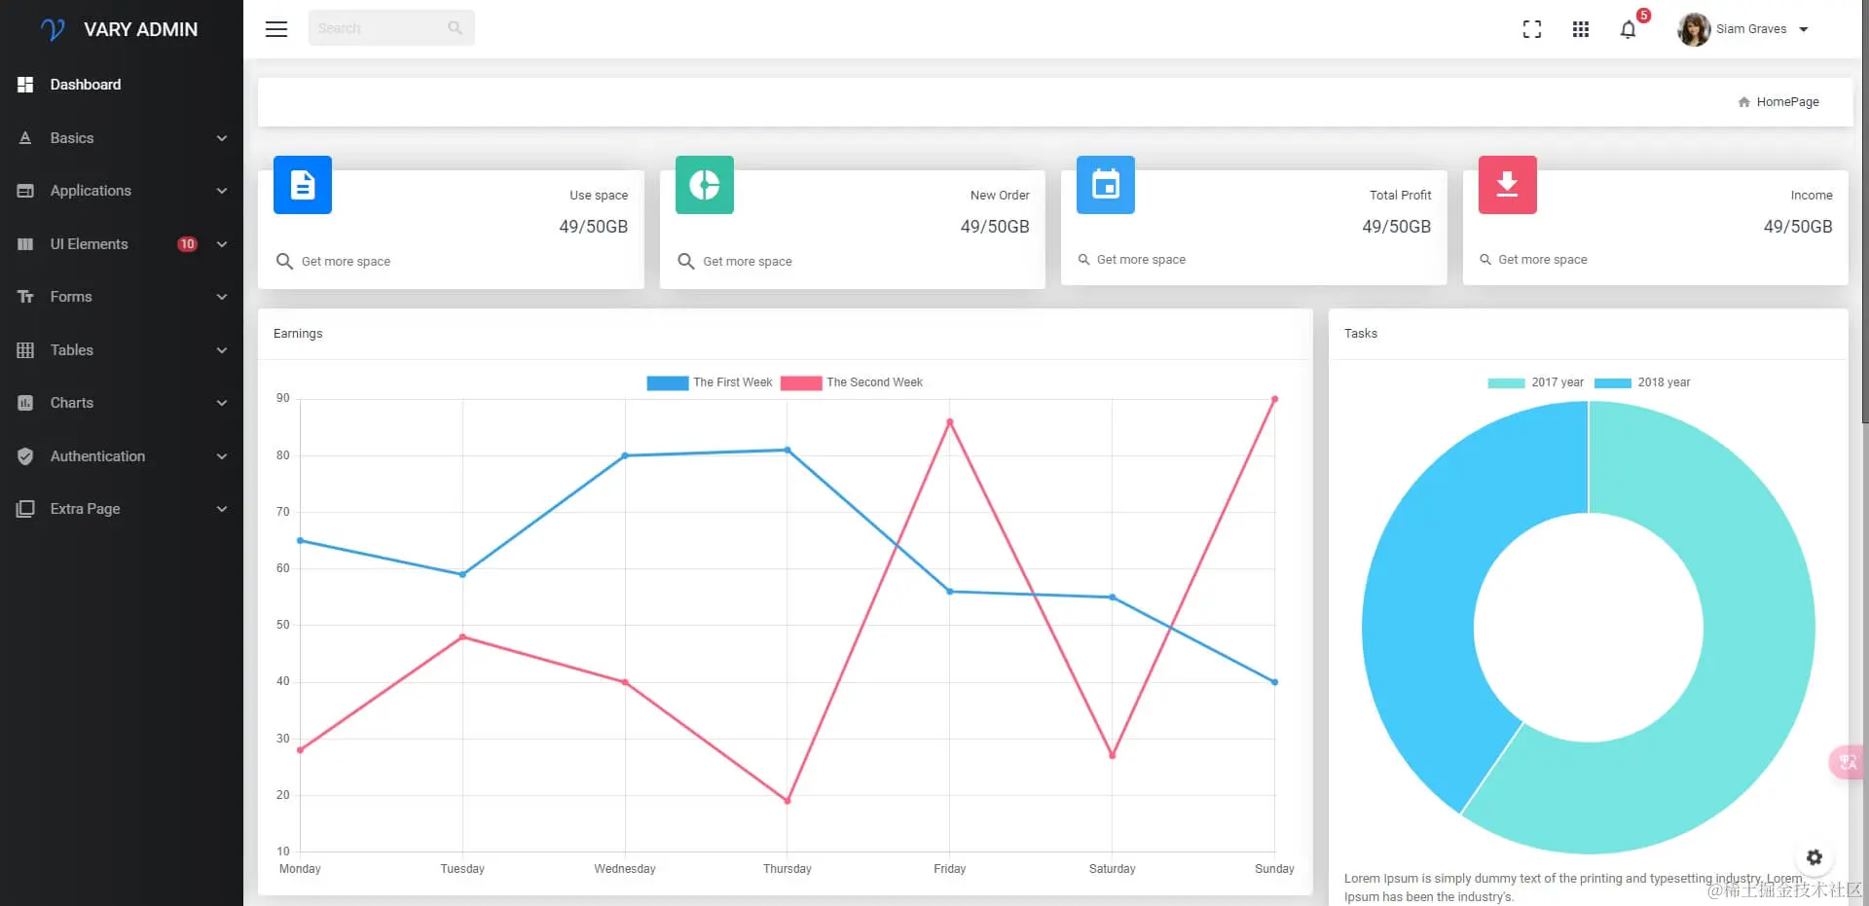This screenshot has width=1869, height=906.
Task: Click the HomePage breadcrumb text
Action: pos(1787,102)
